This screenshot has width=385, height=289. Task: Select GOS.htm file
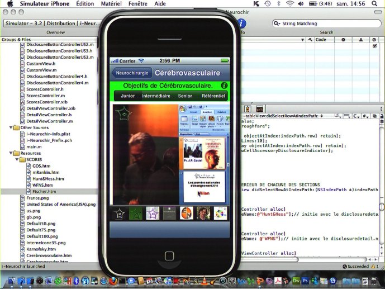point(41,166)
